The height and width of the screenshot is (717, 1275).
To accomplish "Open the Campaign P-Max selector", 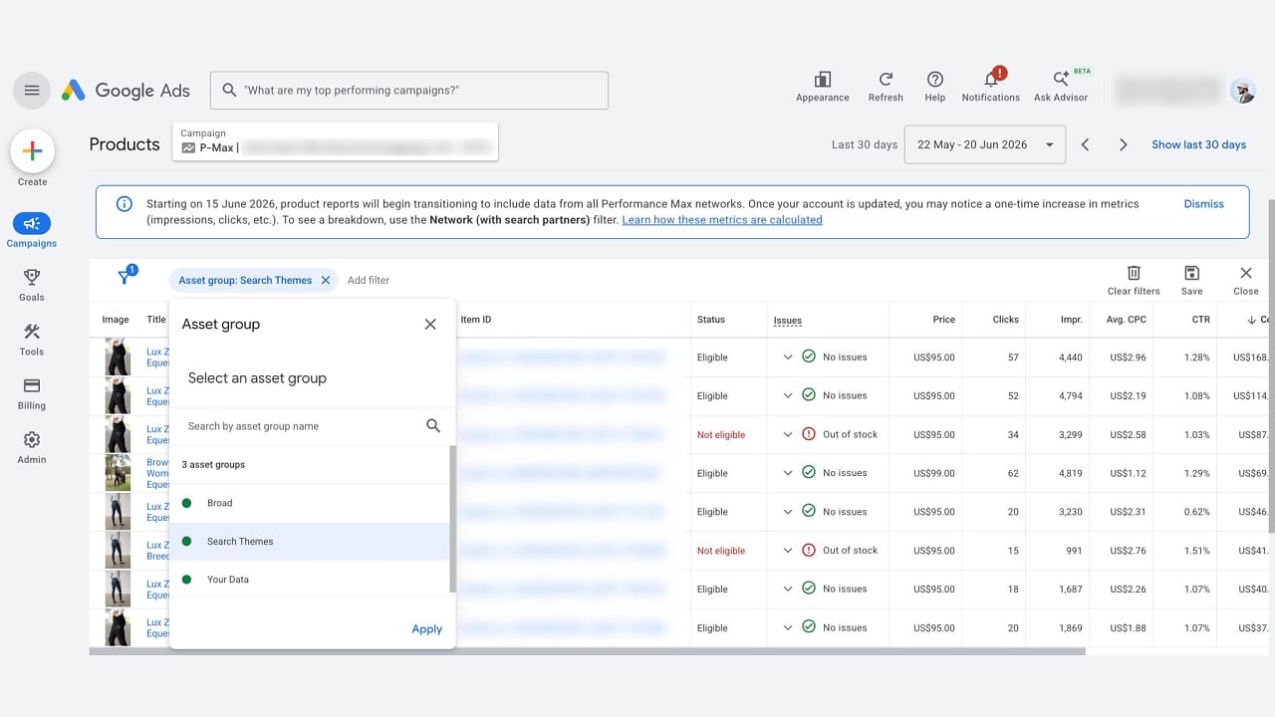I will pos(335,141).
